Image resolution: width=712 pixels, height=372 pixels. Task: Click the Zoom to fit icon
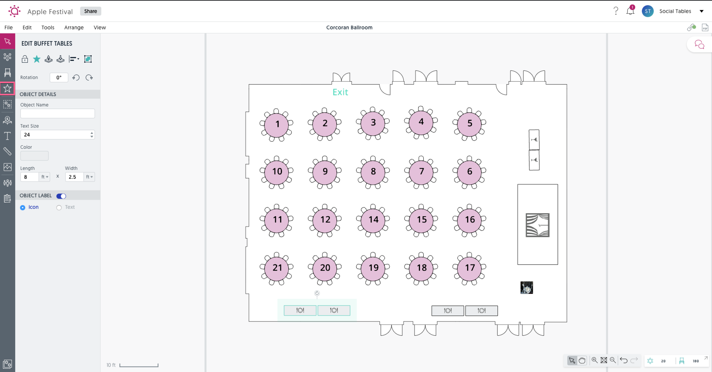604,360
